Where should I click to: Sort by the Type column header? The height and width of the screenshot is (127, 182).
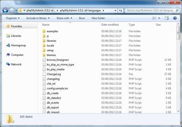point(132,25)
